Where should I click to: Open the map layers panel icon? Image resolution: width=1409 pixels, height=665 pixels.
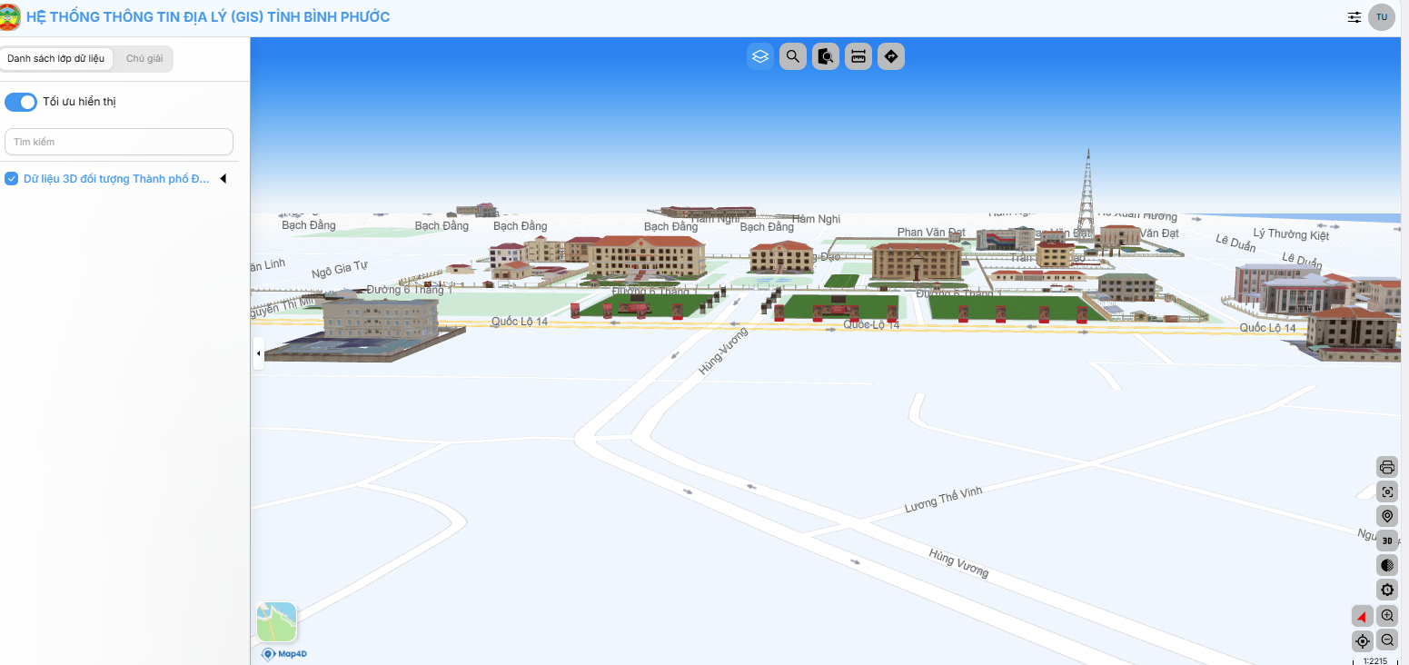click(x=760, y=55)
